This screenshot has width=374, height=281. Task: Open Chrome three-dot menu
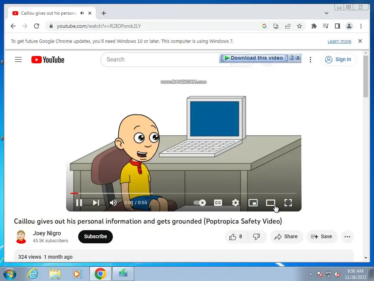(361, 26)
